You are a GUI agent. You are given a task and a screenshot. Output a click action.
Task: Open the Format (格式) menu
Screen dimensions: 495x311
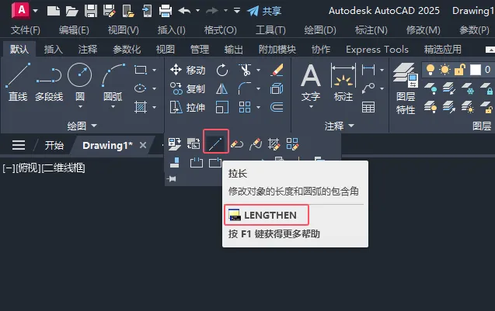coord(221,30)
